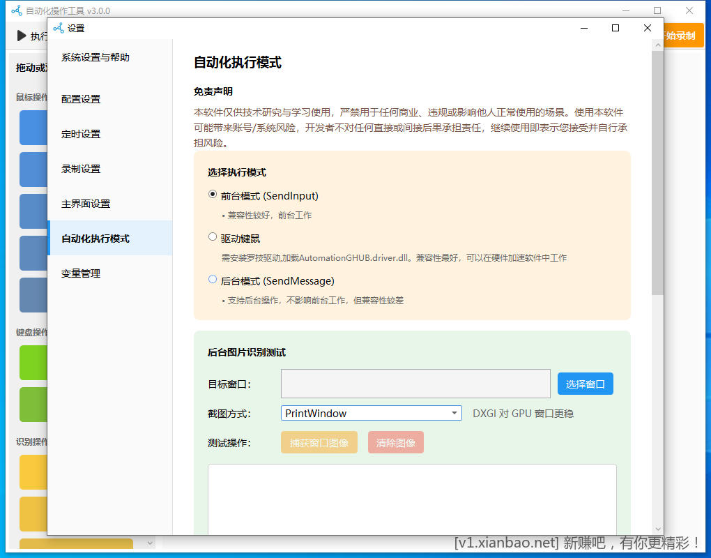Select a yellow 识别操作 action block
Viewport: 711px width, 558px height.
[33, 472]
